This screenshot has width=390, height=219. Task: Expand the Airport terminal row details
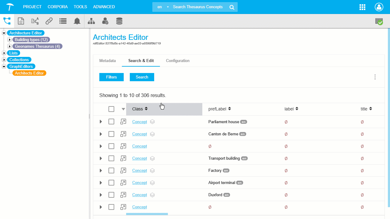pyautogui.click(x=101, y=182)
